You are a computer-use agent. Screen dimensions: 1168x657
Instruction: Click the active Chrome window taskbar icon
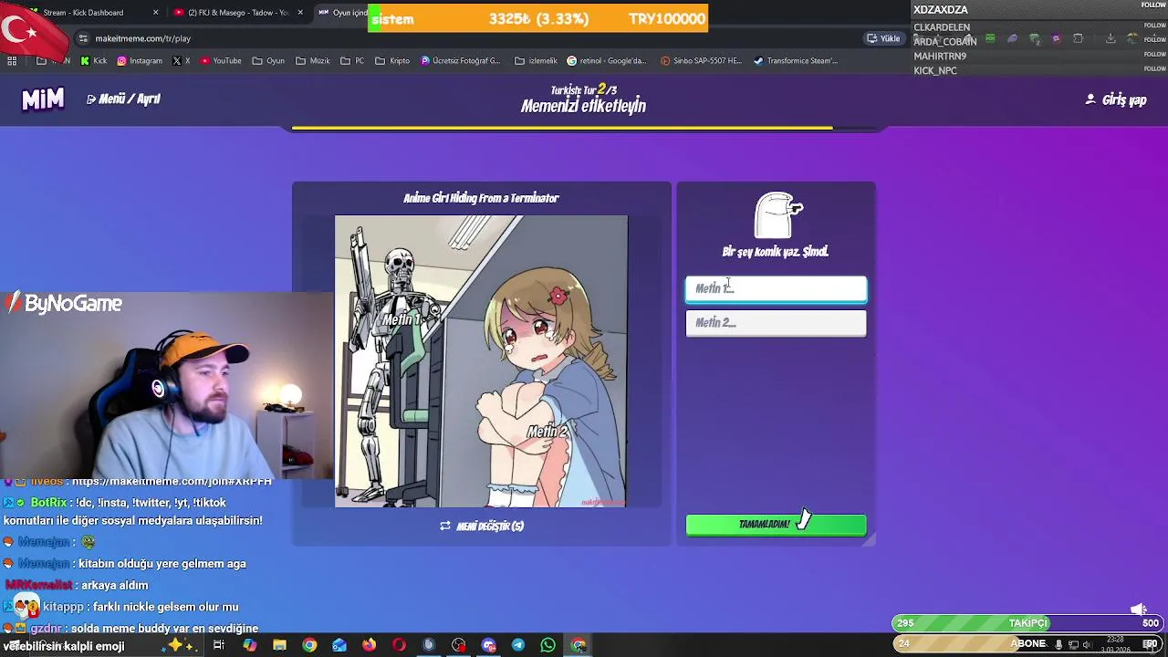point(578,645)
